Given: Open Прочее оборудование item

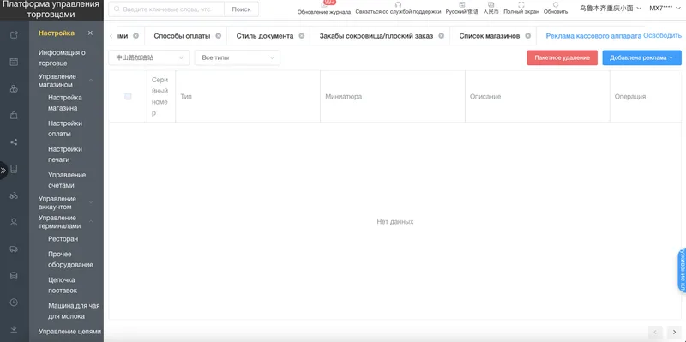Looking at the screenshot, I should 70,260.
